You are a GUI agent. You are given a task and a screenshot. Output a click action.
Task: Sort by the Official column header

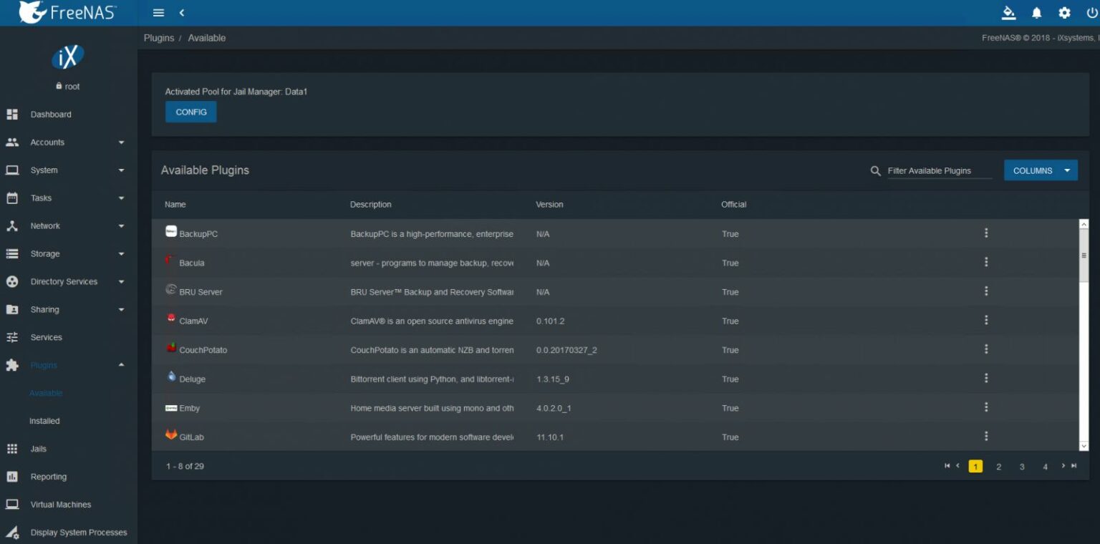coord(733,205)
